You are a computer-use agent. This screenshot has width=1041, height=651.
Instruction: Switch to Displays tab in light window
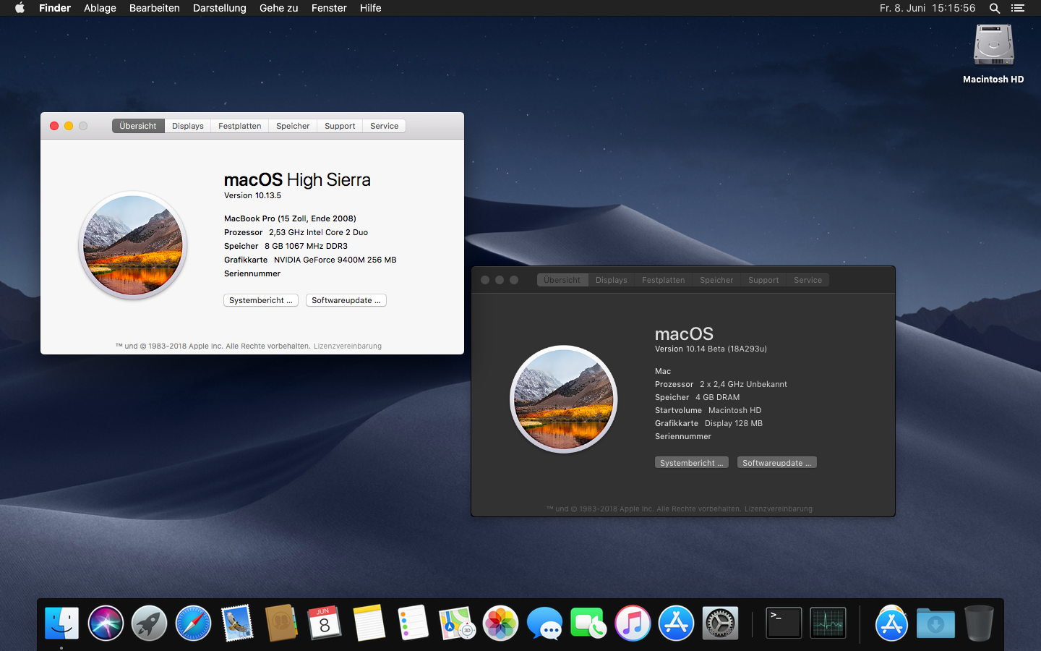pos(188,126)
